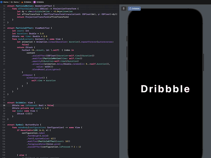Click the pin icon in the preview canvas
The height and width of the screenshot is (158, 211).
[x=123, y=8]
